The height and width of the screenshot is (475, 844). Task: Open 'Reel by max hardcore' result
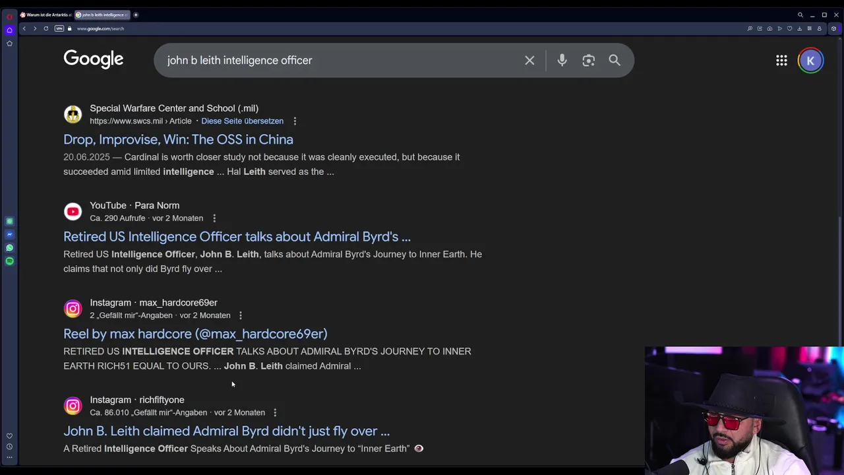pos(195,334)
